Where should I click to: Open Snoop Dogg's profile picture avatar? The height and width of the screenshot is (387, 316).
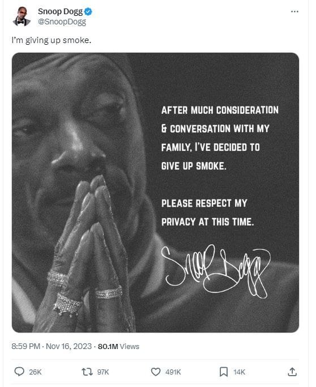22,16
